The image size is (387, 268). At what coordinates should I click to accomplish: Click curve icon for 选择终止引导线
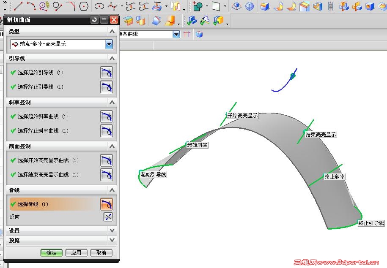coord(107,87)
